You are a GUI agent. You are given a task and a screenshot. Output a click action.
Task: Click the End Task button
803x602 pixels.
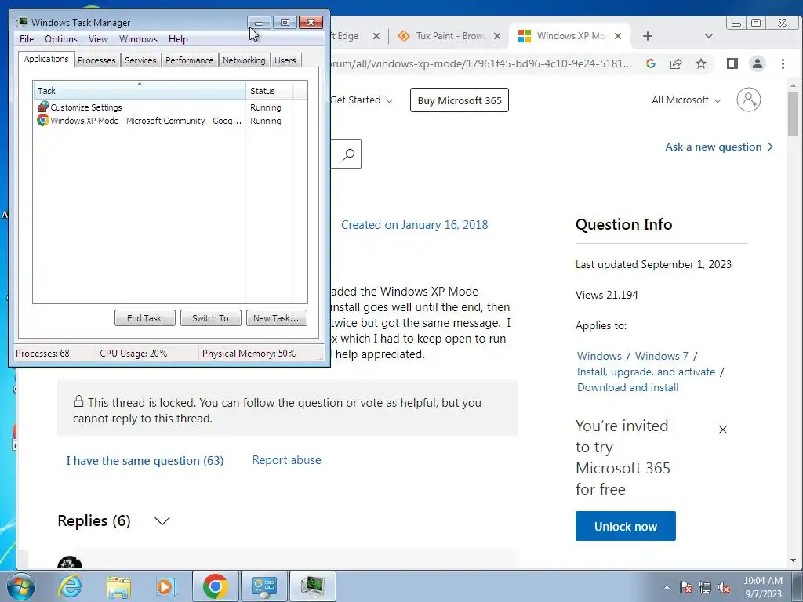[x=144, y=318]
